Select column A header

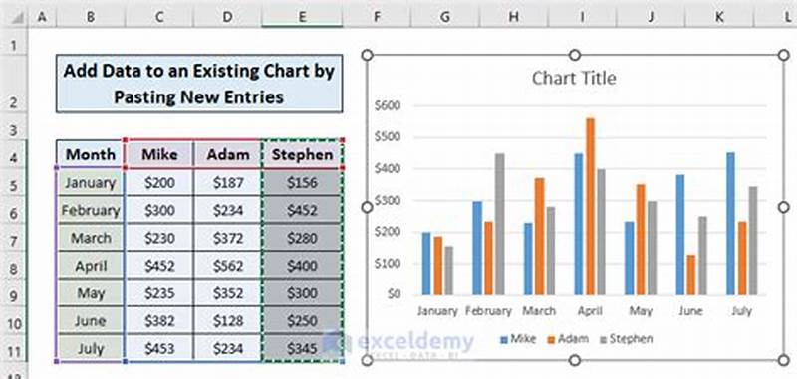[42, 17]
